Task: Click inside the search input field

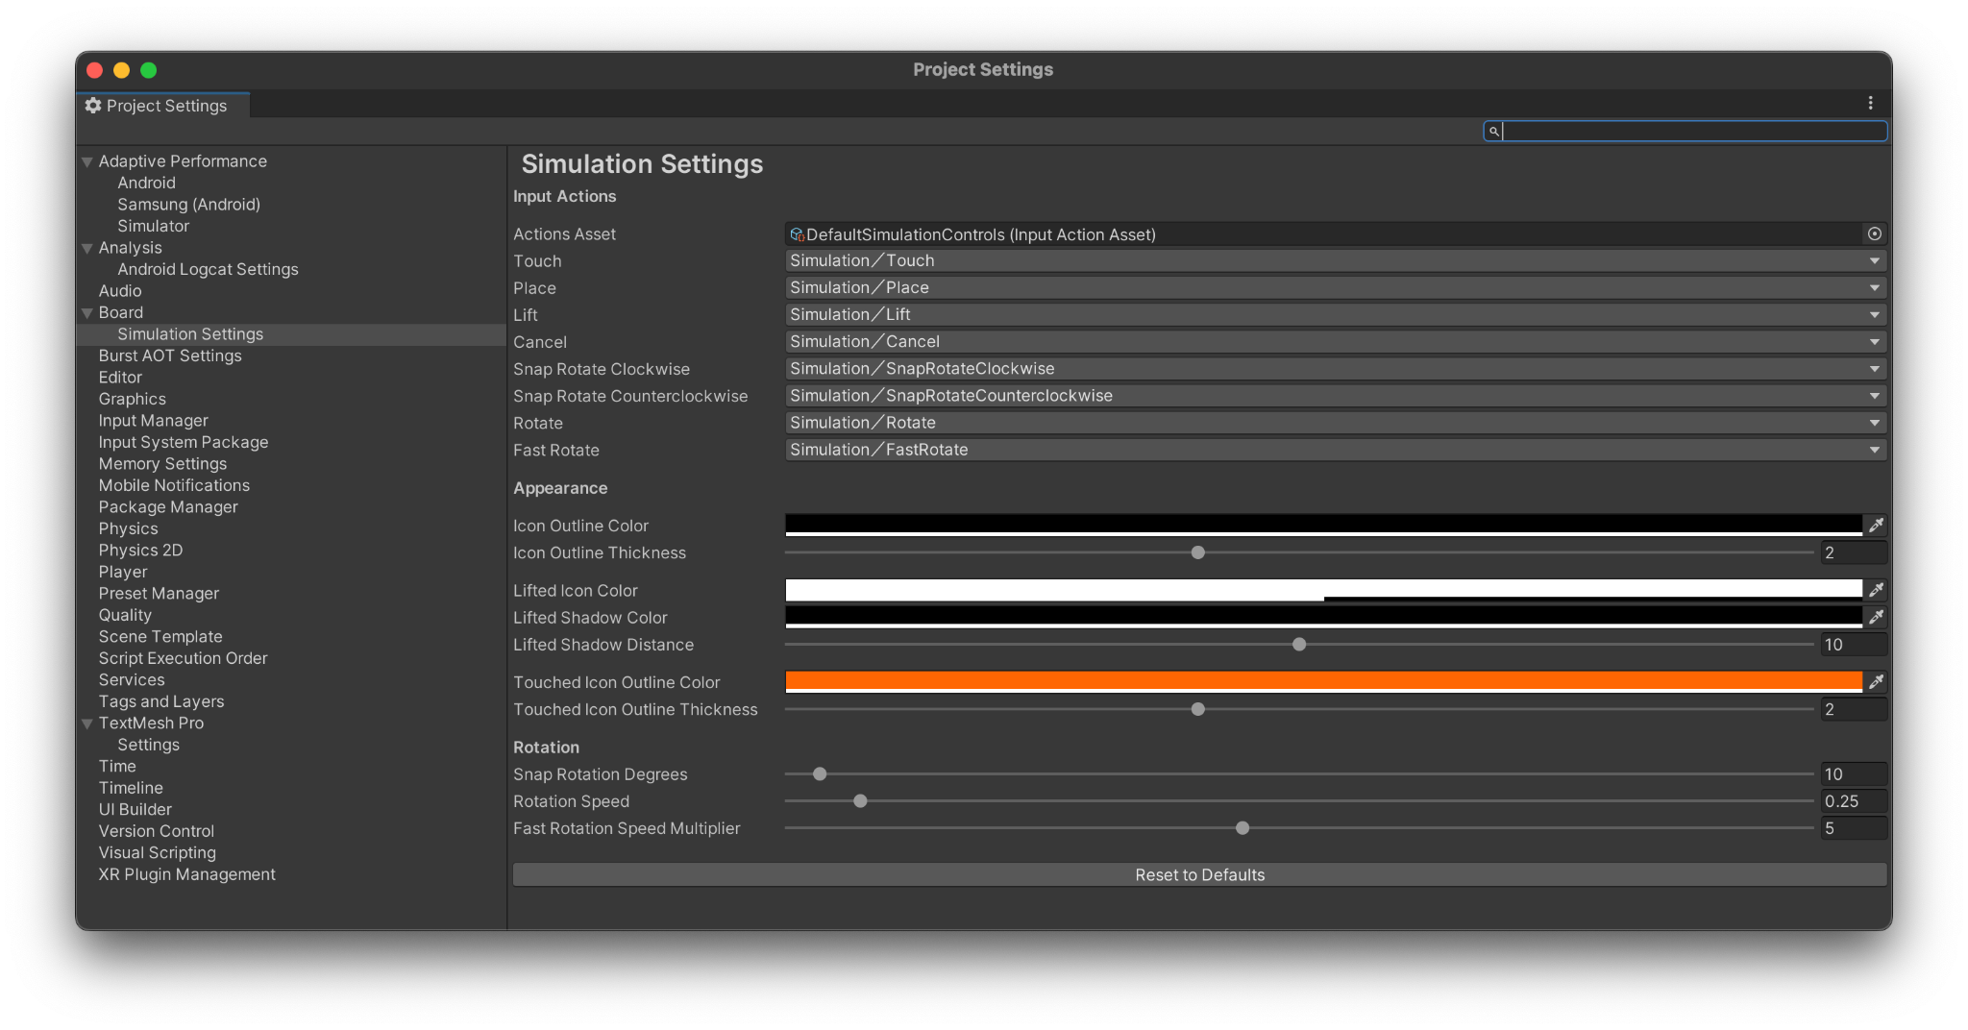Action: [x=1691, y=132]
